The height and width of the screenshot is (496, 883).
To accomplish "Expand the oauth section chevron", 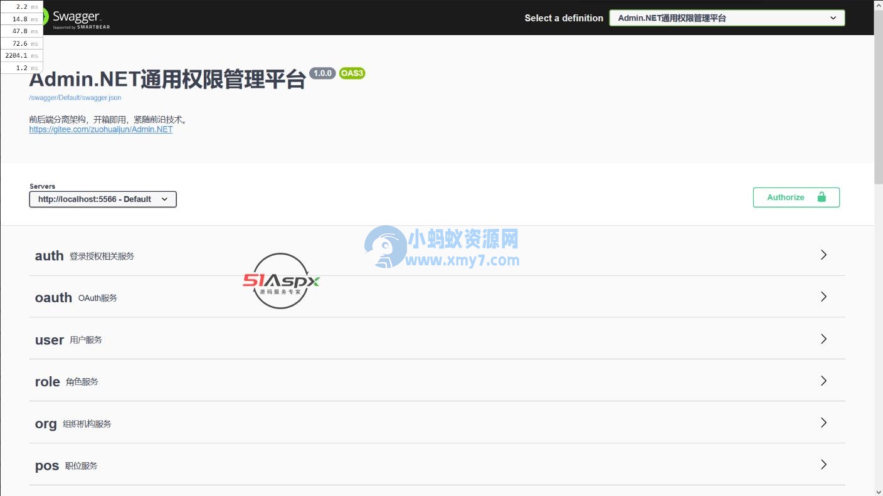I will click(x=824, y=297).
